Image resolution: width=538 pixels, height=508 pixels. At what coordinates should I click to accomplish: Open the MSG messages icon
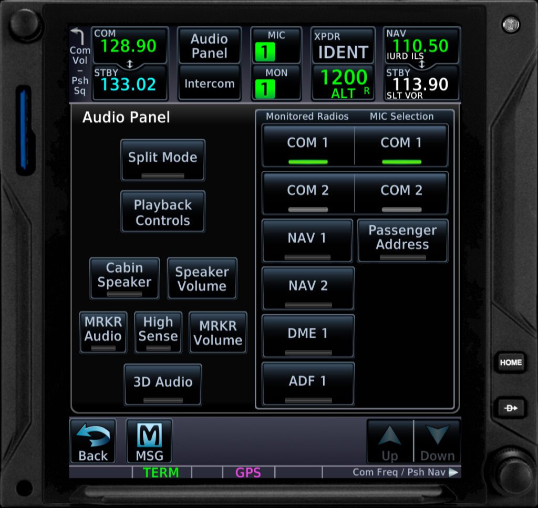[x=149, y=441]
